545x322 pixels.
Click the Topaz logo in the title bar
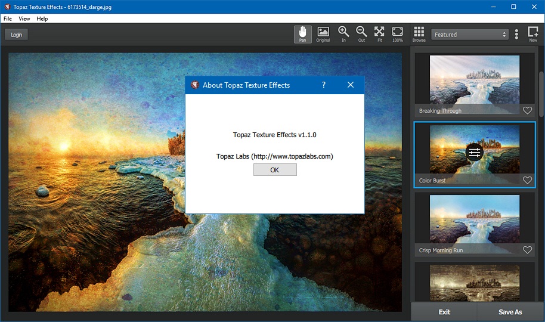pos(7,7)
